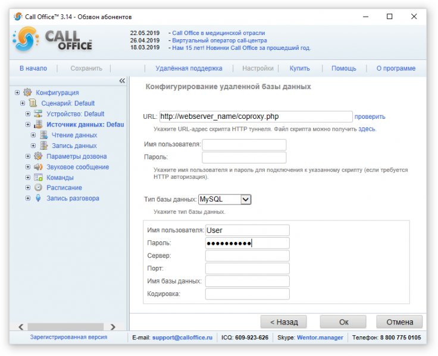Confirm with the Ок button
438x356 pixels.
point(343,322)
